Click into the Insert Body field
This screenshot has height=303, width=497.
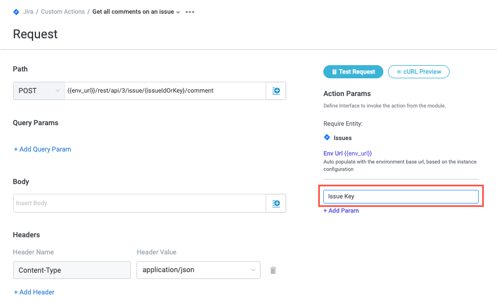139,203
